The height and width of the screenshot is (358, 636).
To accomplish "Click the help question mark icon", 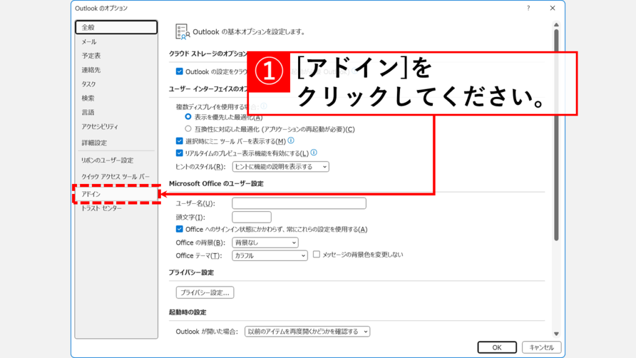I will point(528,8).
